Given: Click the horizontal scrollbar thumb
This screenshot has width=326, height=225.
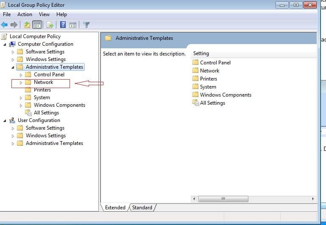Looking at the screenshot, I should 223,199.
